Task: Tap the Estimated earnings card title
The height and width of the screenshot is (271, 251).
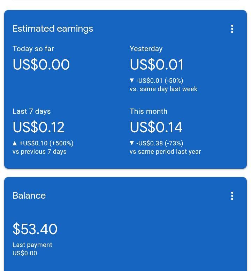Action: [53, 29]
